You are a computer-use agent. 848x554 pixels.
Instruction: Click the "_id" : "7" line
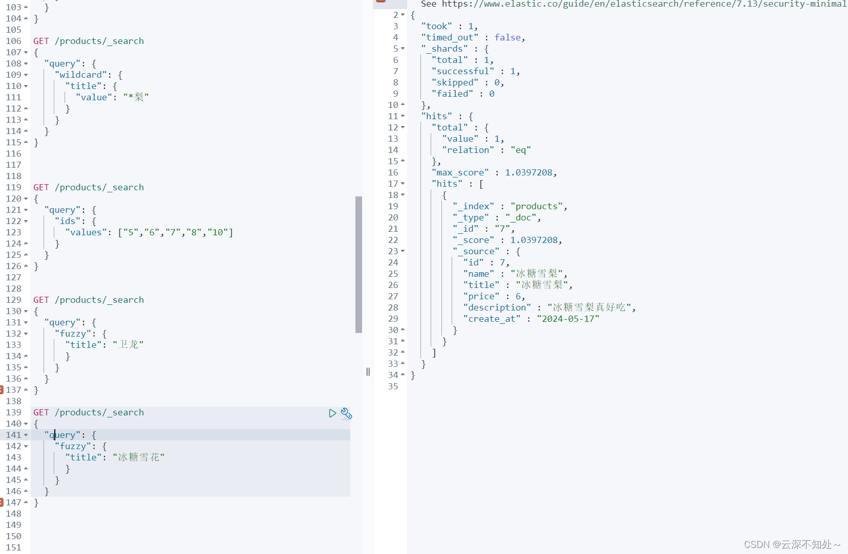point(484,229)
